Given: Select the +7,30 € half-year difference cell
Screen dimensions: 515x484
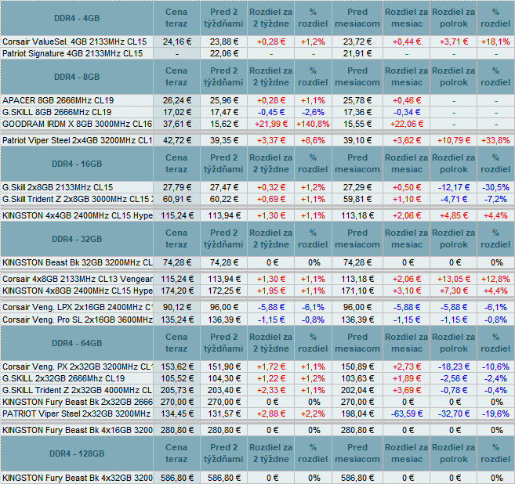Looking at the screenshot, I should 454,291.
